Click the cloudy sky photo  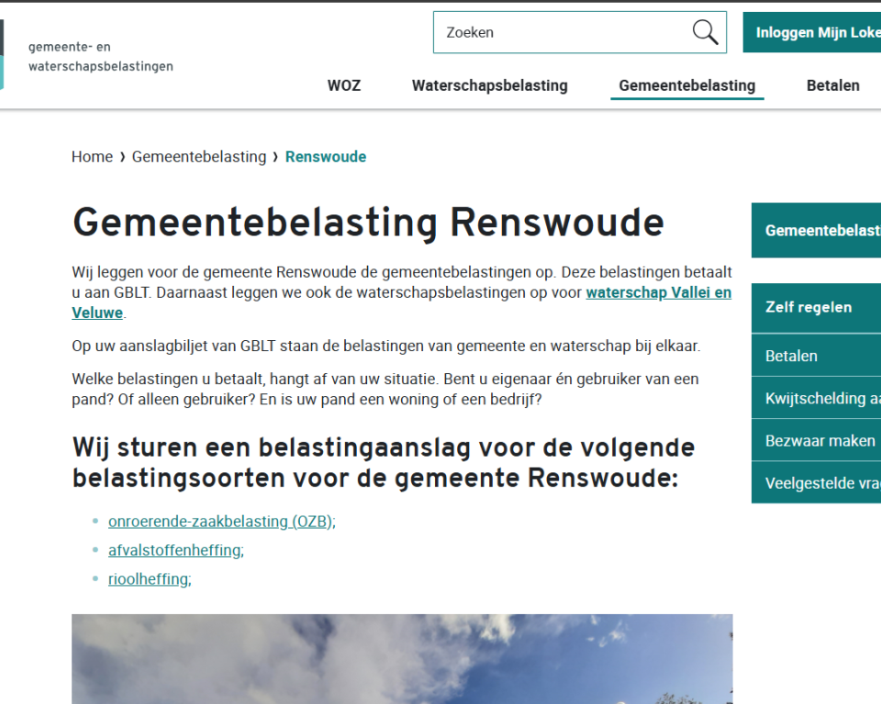click(402, 659)
